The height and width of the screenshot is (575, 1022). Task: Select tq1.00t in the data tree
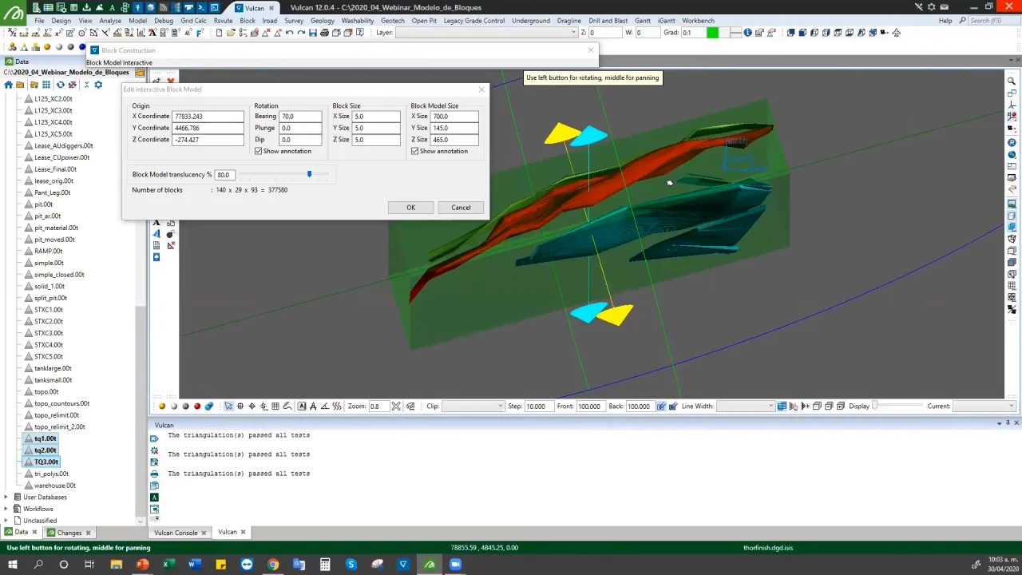(46, 438)
